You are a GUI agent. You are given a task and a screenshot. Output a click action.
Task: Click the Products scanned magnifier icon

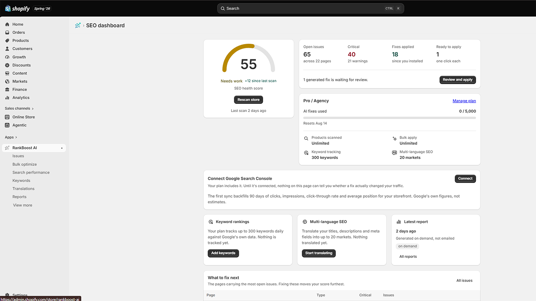tap(306, 138)
